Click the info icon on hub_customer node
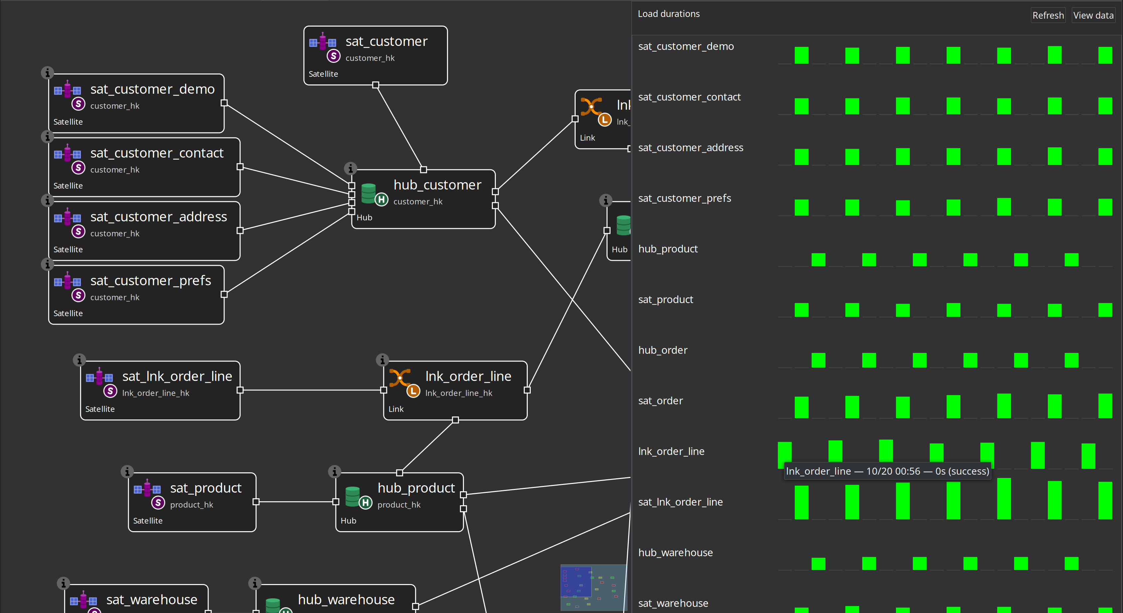 coord(351,168)
